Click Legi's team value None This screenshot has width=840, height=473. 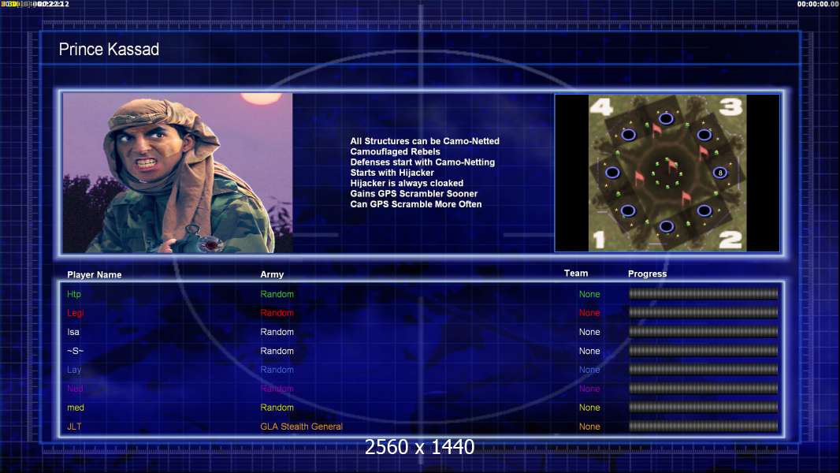(x=589, y=313)
